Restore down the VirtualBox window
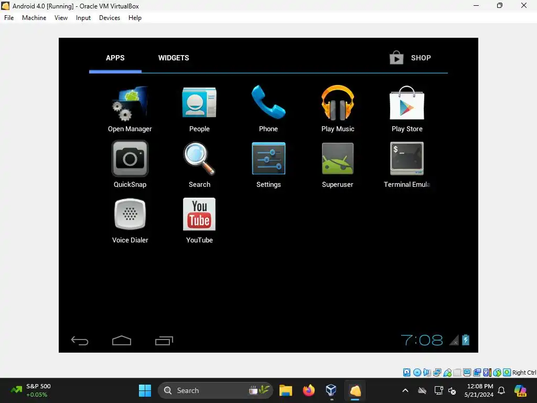 click(x=500, y=5)
